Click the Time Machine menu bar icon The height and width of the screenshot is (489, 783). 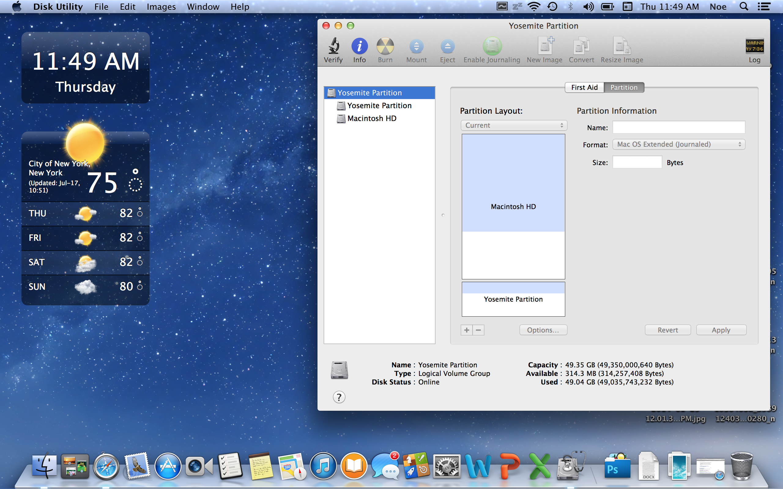coord(552,6)
